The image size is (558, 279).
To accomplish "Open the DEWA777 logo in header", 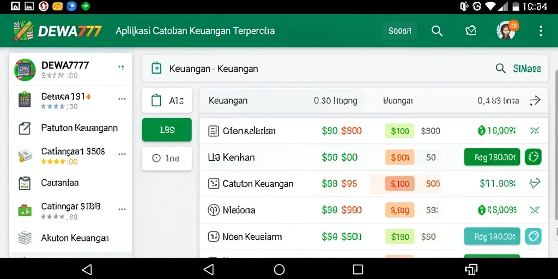I will [58, 31].
